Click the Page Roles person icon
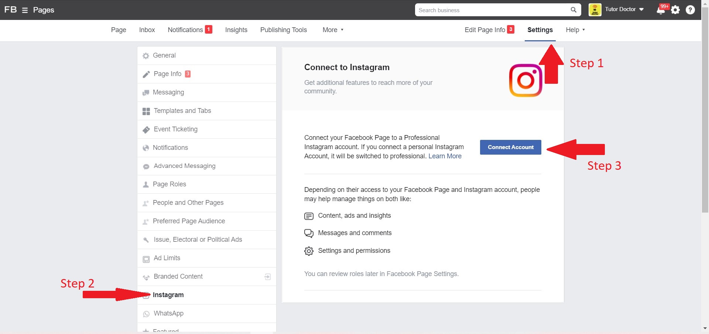 pos(146,185)
